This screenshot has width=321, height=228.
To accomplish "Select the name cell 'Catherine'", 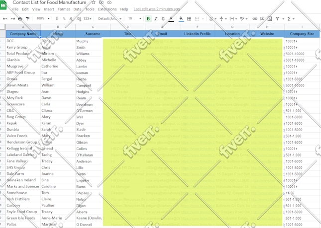I will pos(58,66).
